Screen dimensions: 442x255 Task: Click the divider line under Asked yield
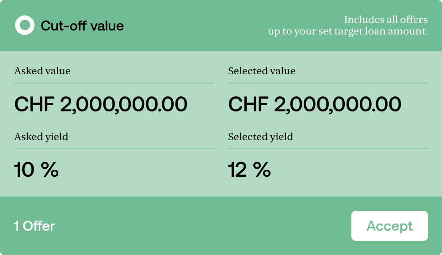point(114,148)
